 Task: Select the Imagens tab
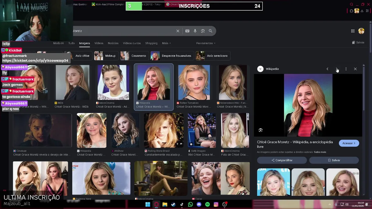(85, 43)
